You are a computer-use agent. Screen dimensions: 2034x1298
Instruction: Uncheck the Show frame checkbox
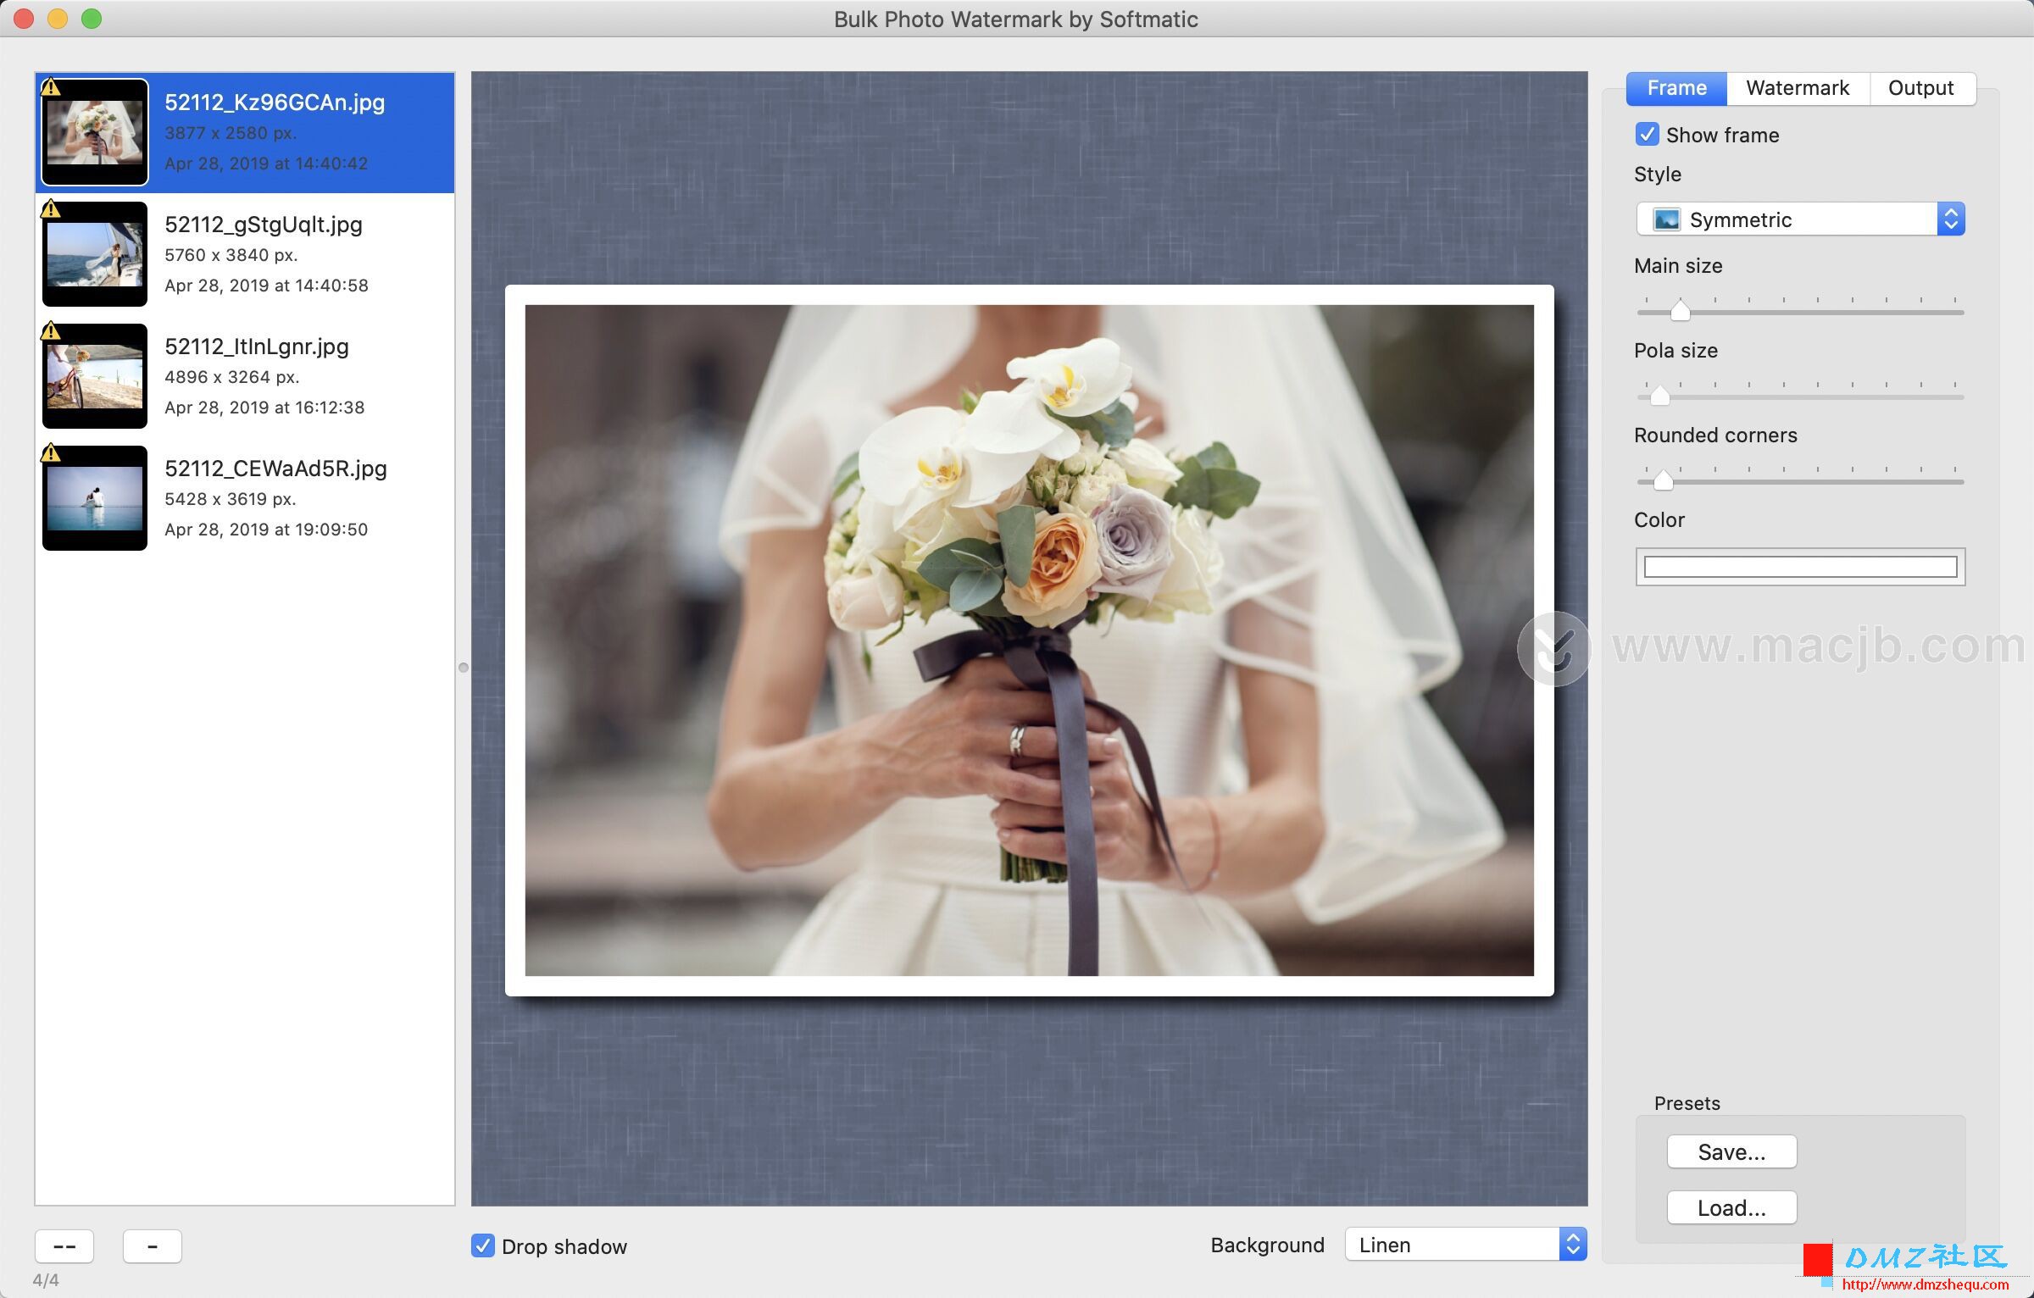click(x=1647, y=135)
